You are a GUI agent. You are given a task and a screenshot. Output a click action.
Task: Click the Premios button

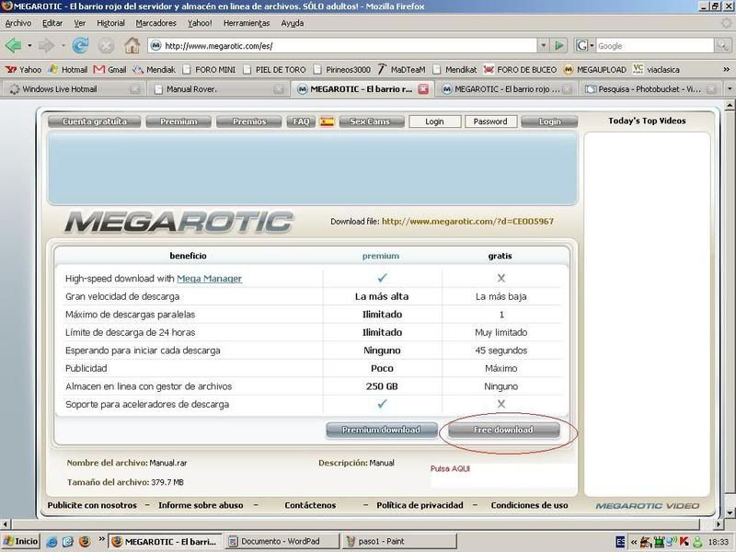pos(248,121)
